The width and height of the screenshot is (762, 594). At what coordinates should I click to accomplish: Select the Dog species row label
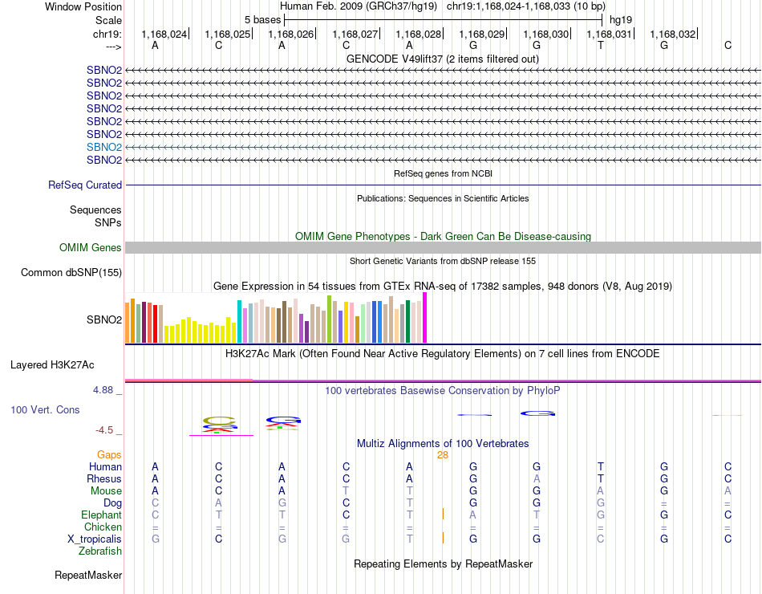pyautogui.click(x=112, y=503)
